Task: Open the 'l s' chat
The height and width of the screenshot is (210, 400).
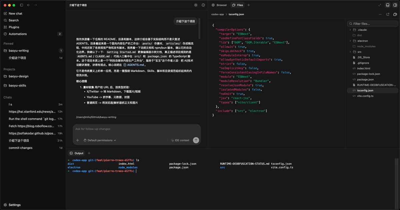Action: (33, 105)
